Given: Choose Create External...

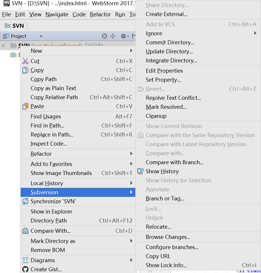Looking at the screenshot, I should point(198,14).
